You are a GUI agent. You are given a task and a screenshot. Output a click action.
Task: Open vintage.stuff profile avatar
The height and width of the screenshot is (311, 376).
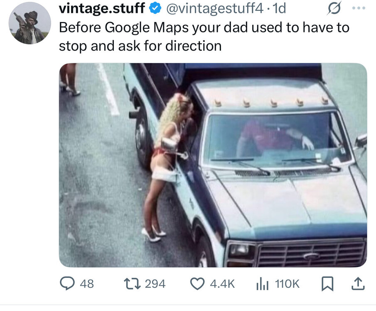click(29, 23)
